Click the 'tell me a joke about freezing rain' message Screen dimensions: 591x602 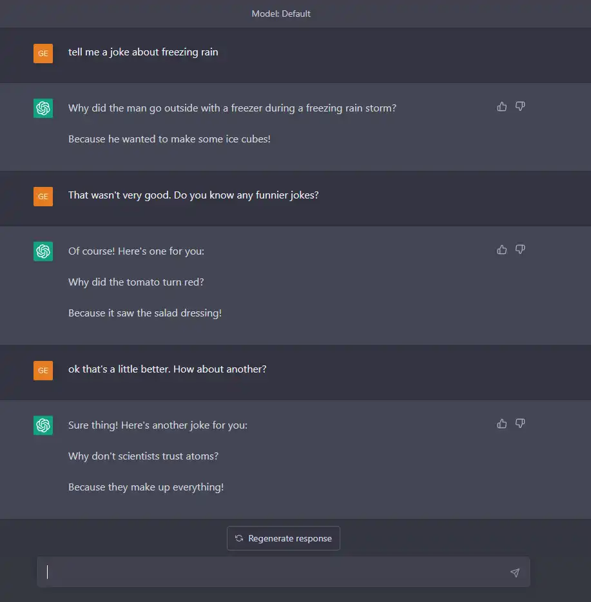(x=143, y=52)
